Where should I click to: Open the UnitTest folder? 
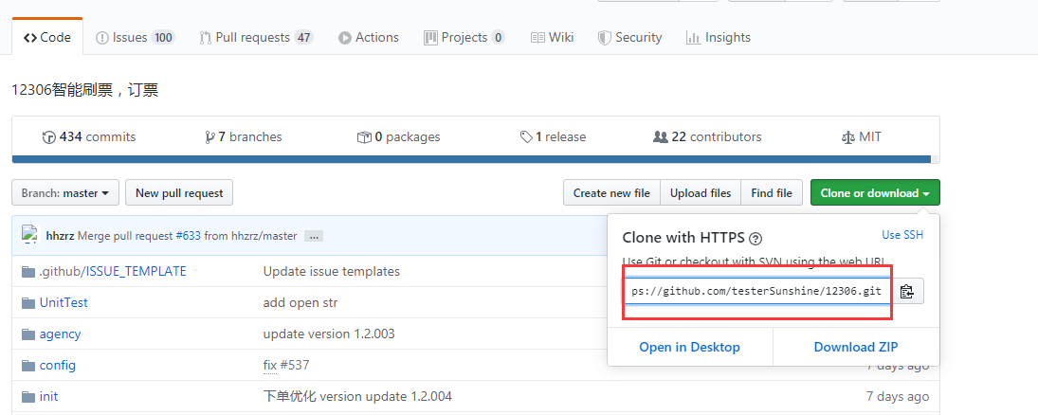64,302
